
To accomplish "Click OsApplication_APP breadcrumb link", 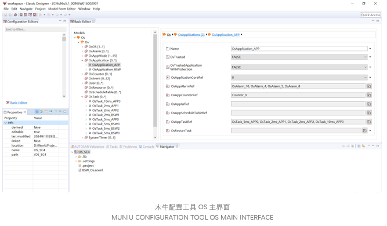I will pos(226,35).
